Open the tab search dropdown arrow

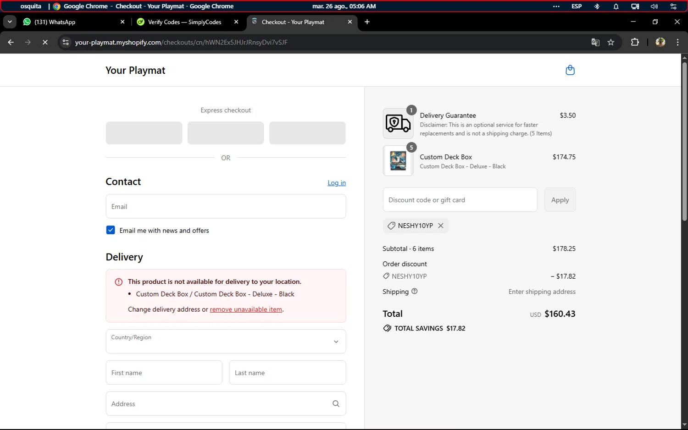point(10,22)
